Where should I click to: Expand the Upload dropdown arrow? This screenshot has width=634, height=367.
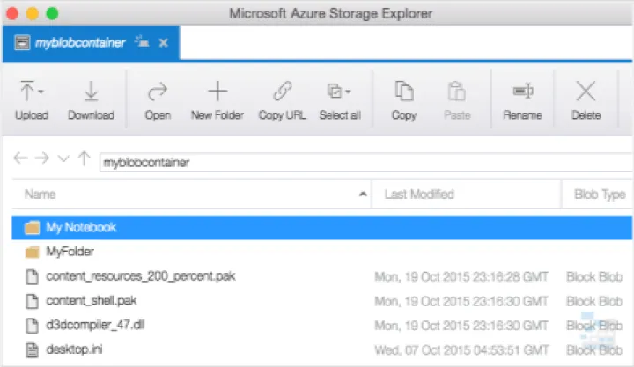click(41, 92)
